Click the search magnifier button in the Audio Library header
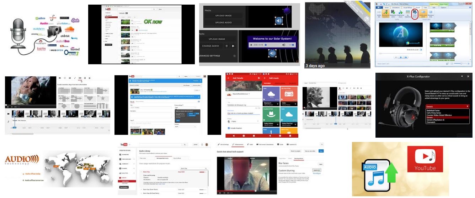 [x=185, y=144]
